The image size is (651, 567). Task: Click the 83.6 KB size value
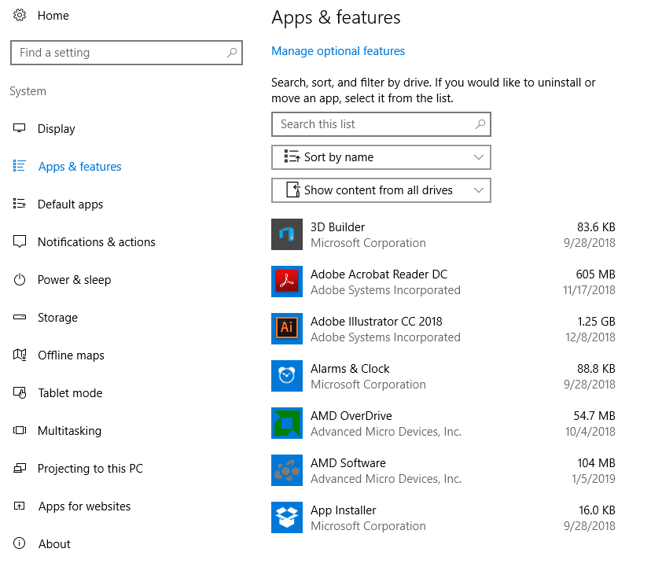click(596, 227)
